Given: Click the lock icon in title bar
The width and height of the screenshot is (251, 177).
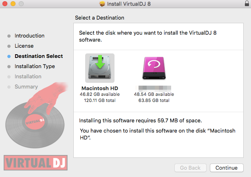Looking at the screenshot, I should [x=247, y=3].
